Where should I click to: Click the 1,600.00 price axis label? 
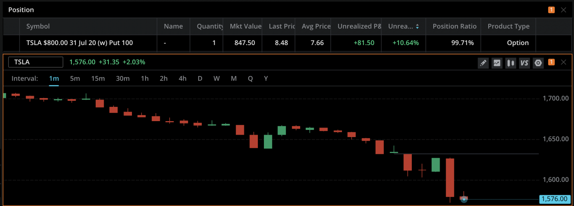(556, 180)
